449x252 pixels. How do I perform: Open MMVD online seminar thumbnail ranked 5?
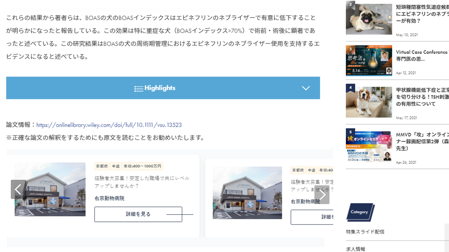[x=369, y=146]
